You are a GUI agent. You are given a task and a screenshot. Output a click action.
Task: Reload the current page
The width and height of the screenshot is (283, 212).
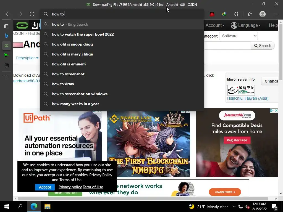32,14
